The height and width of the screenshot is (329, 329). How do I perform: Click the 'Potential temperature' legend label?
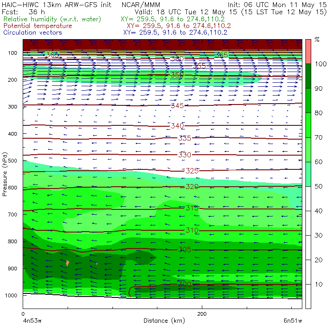tap(37, 26)
